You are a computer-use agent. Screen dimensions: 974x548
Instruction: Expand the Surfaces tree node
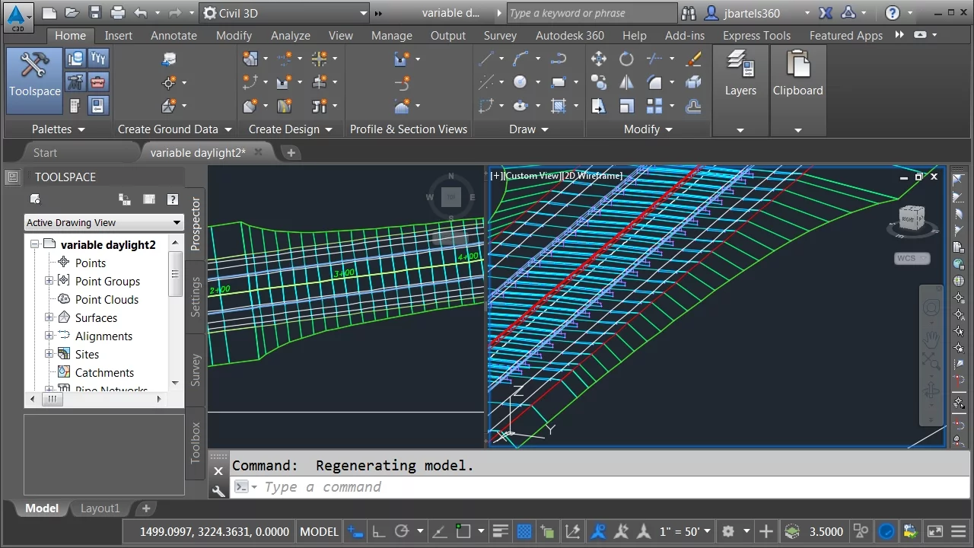49,317
